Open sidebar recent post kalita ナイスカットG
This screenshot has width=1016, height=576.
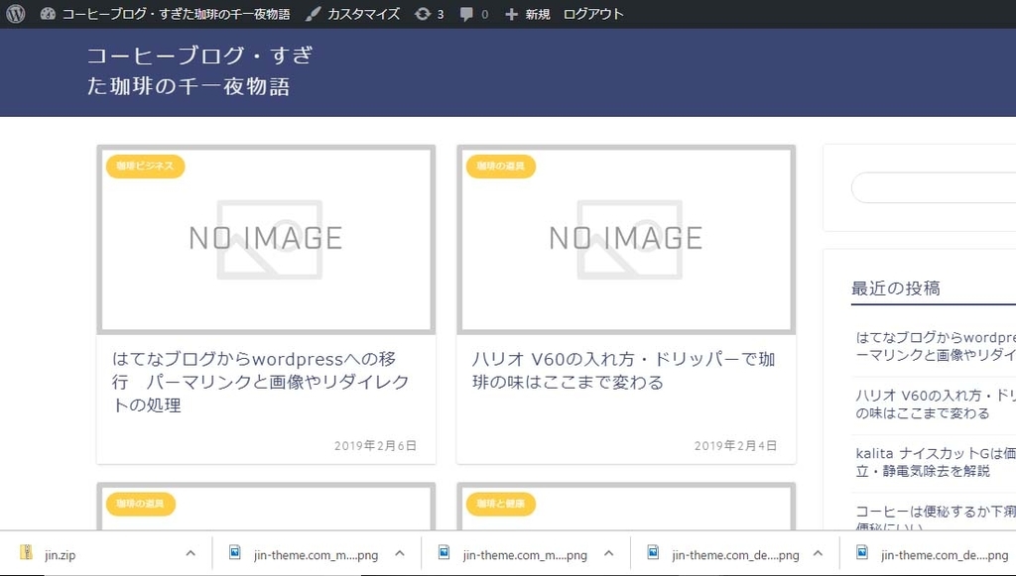coord(935,462)
